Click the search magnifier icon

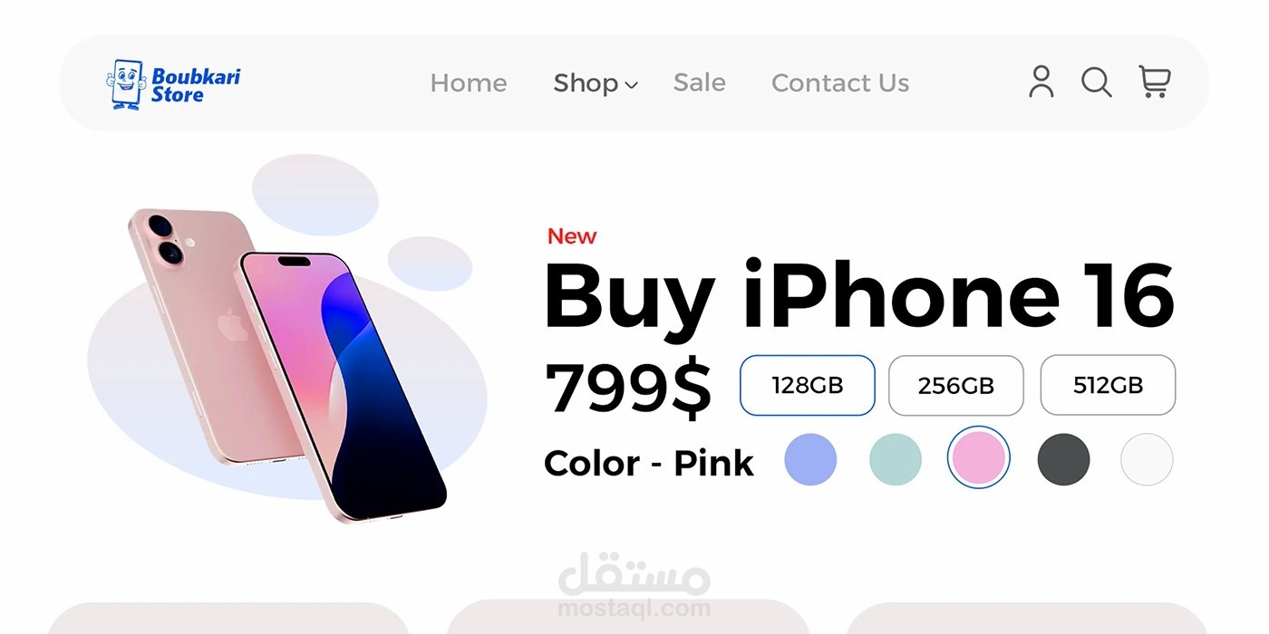click(1097, 82)
